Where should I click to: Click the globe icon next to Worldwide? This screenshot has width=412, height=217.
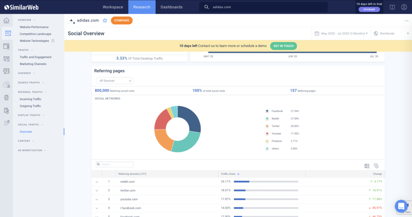pyautogui.click(x=376, y=34)
